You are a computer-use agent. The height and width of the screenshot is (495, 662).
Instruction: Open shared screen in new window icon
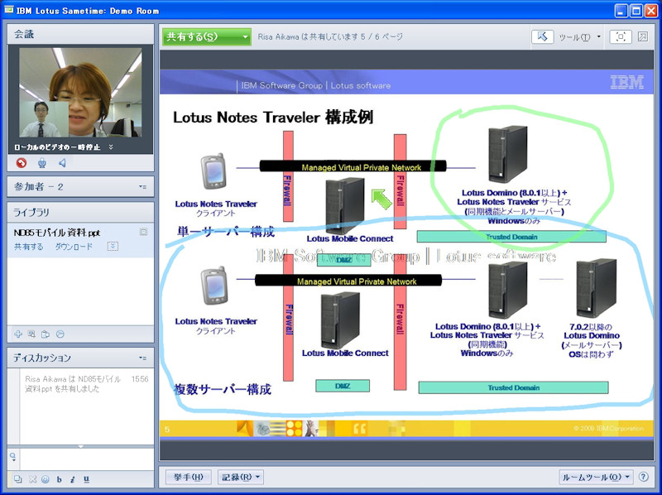tap(641, 36)
